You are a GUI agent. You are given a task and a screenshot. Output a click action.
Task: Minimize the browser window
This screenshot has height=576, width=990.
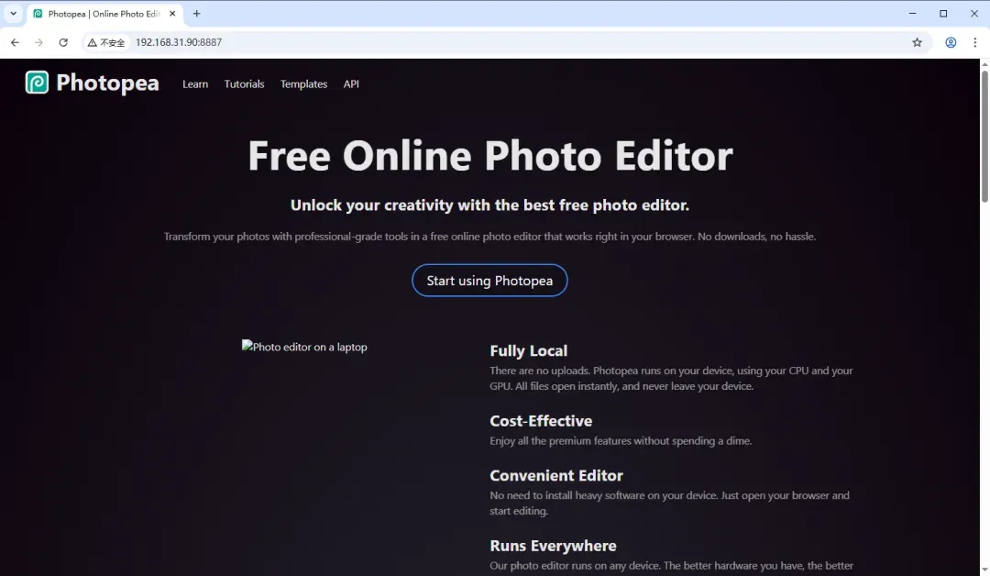pyautogui.click(x=912, y=13)
